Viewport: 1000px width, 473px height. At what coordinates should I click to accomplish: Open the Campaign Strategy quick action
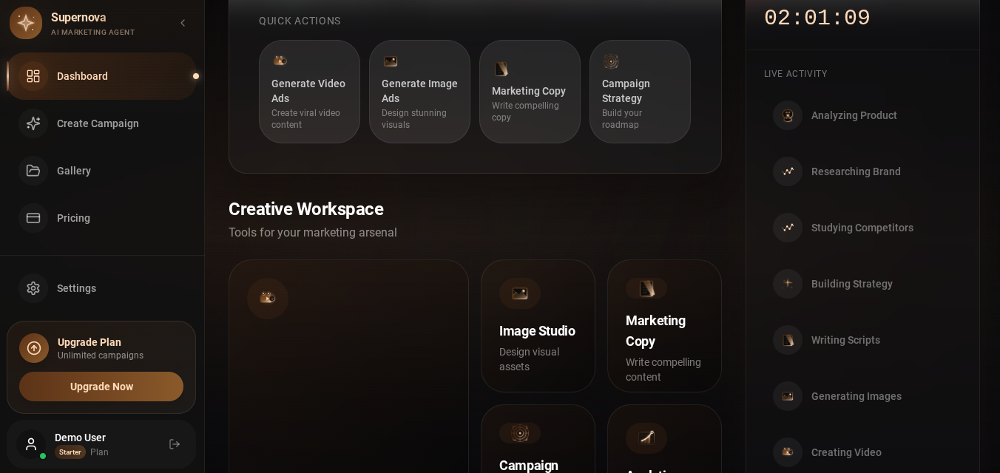coord(640,92)
